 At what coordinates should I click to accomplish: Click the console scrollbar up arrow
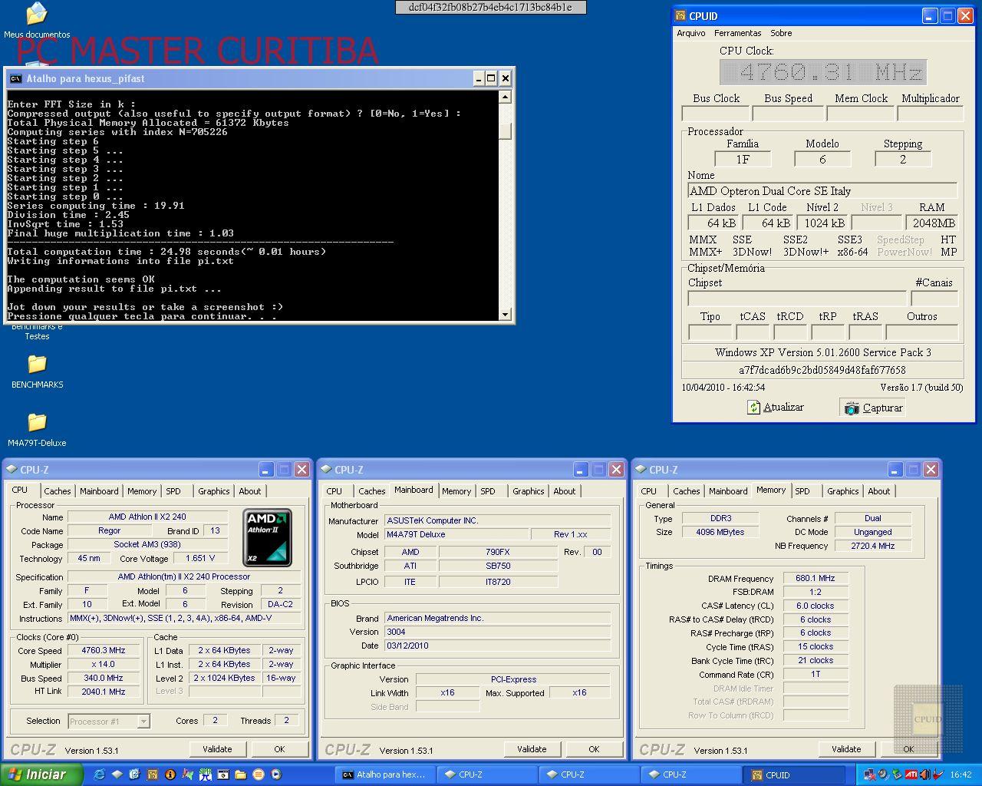point(505,97)
